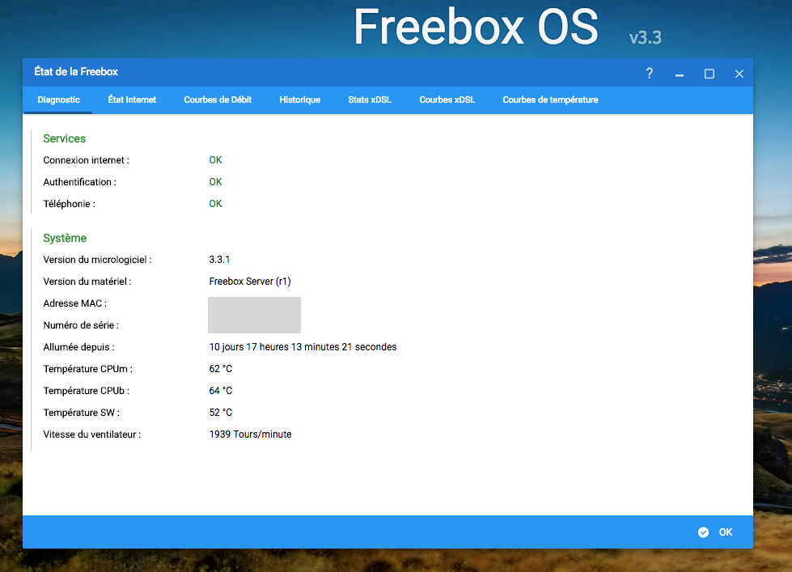Image resolution: width=792 pixels, height=572 pixels.
Task: Select the OK status next to Téléphonie
Action: 216,204
